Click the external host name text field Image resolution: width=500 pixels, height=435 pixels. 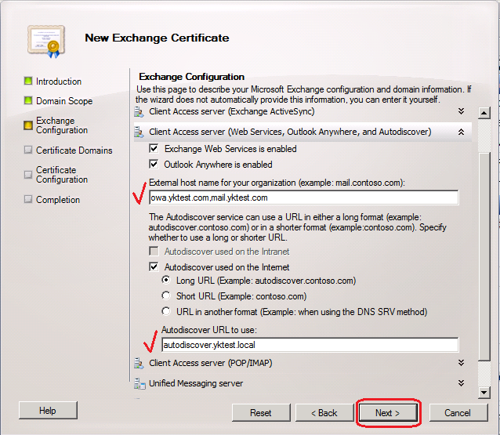click(x=303, y=198)
